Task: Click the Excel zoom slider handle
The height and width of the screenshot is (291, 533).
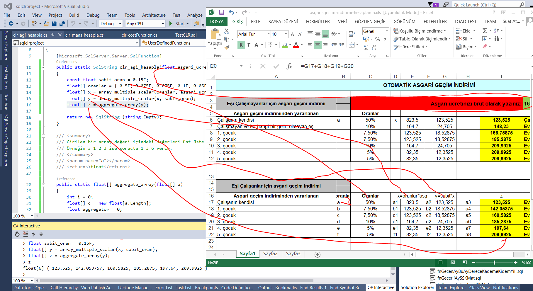Action: coord(494,263)
